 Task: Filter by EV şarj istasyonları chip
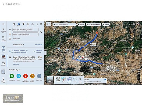94,24
